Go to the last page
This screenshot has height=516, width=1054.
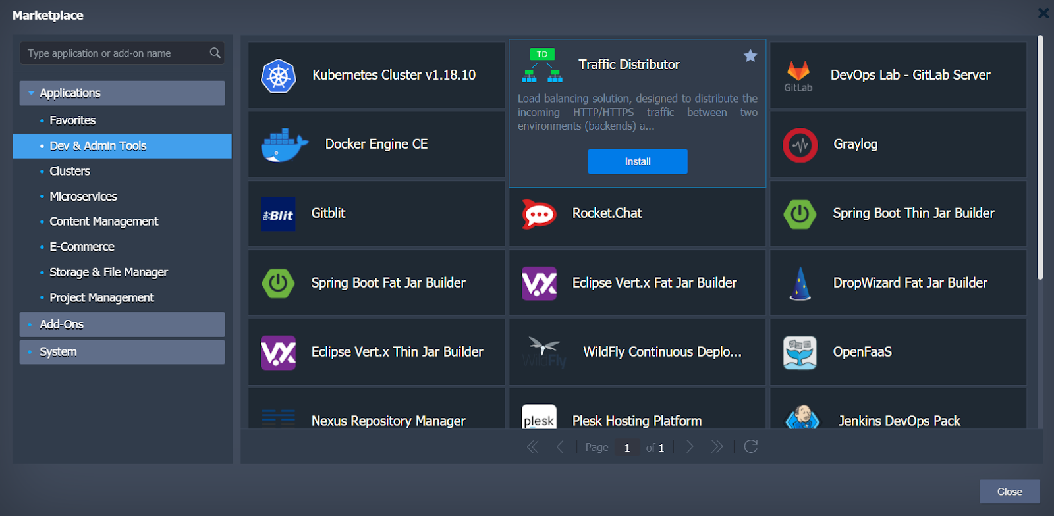[717, 447]
